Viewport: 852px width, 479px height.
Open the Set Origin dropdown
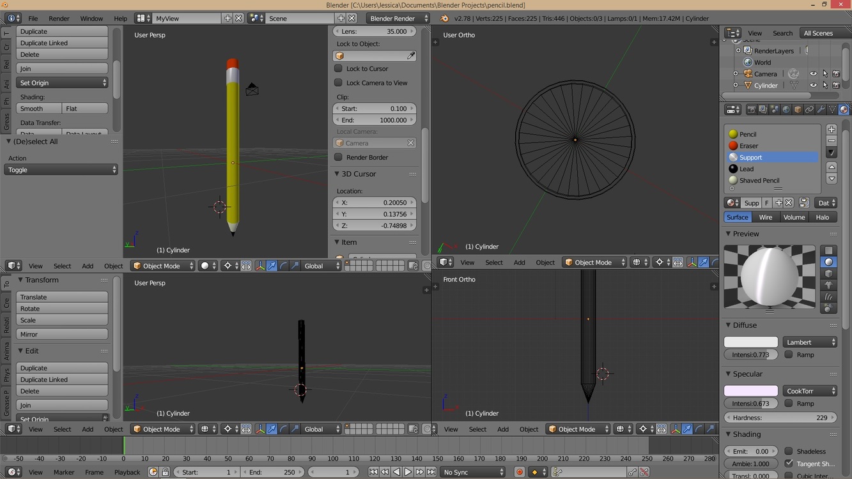[x=62, y=83]
